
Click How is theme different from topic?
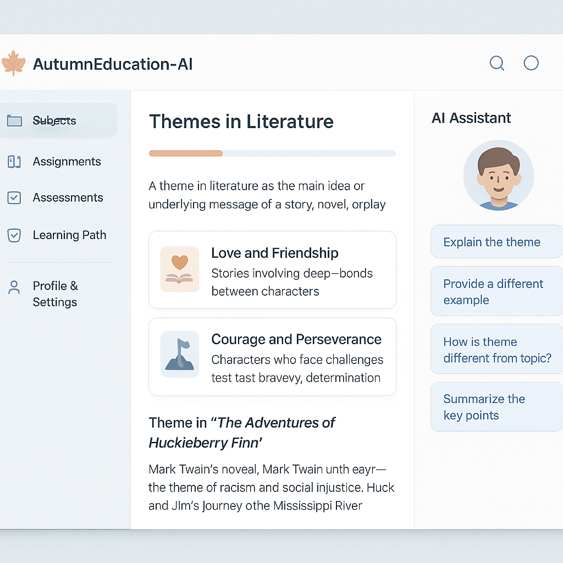[495, 350]
